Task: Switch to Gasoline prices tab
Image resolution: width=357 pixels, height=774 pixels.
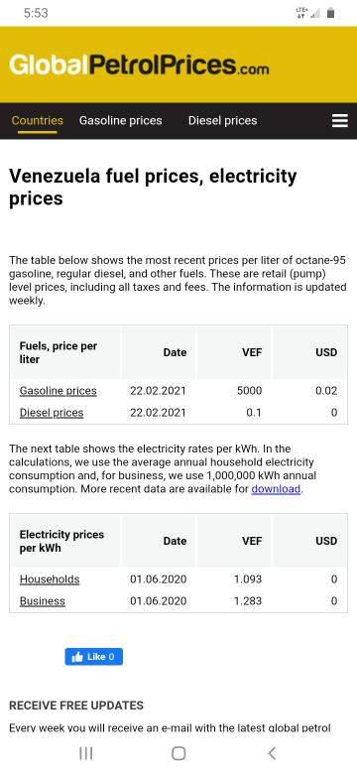Action: 120,120
